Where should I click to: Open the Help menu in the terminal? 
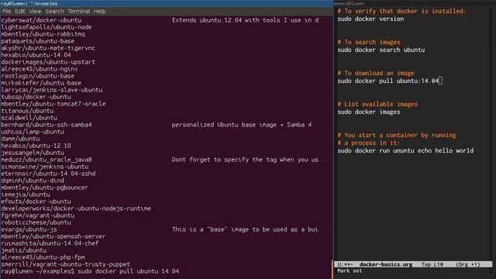pyautogui.click(x=99, y=11)
